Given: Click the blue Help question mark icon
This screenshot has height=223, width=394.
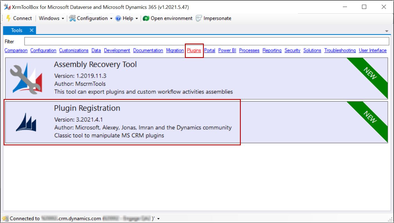Looking at the screenshot, I should pyautogui.click(x=118, y=18).
